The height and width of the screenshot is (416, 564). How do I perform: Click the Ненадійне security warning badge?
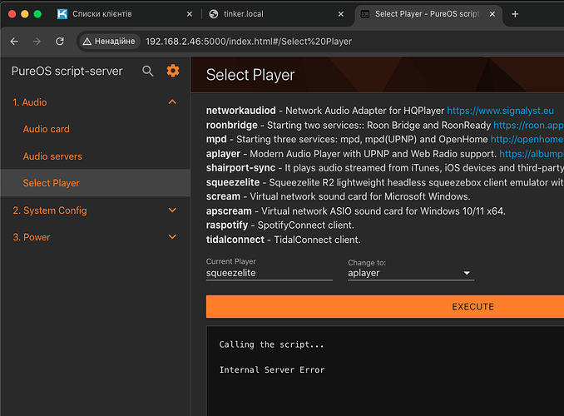point(109,42)
